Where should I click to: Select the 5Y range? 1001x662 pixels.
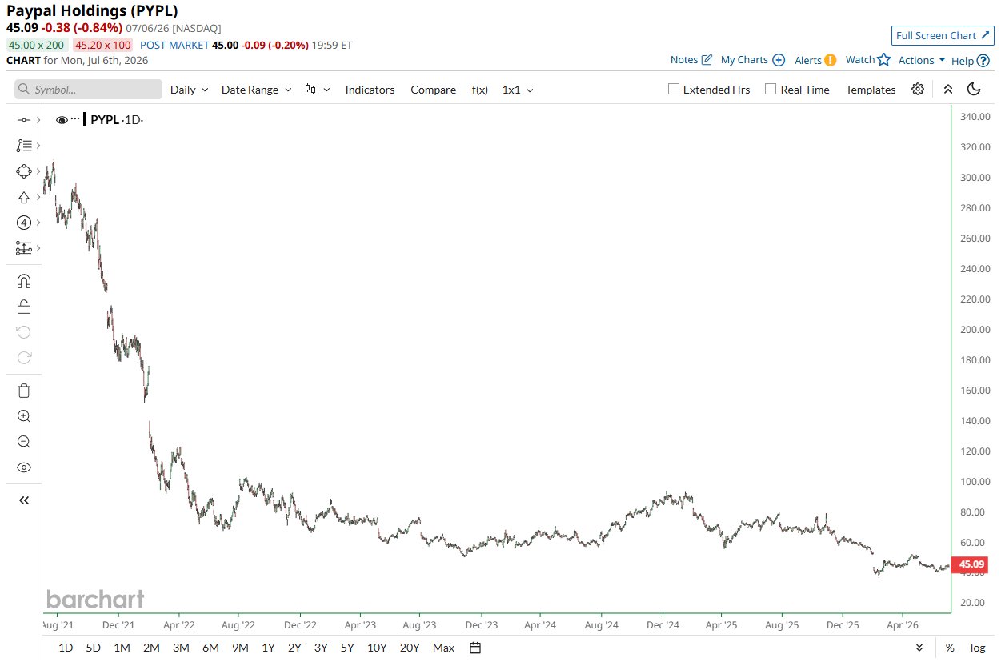pos(347,648)
